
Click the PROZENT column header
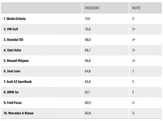[92, 8]
